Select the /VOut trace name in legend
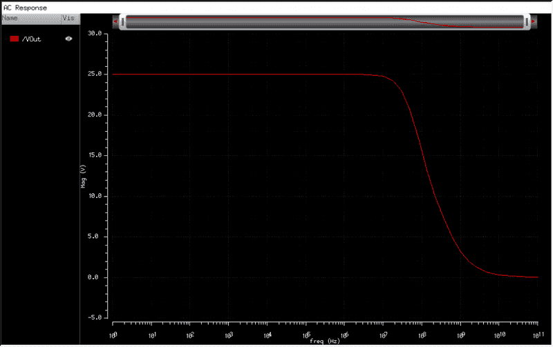The image size is (553, 347). tap(32, 39)
